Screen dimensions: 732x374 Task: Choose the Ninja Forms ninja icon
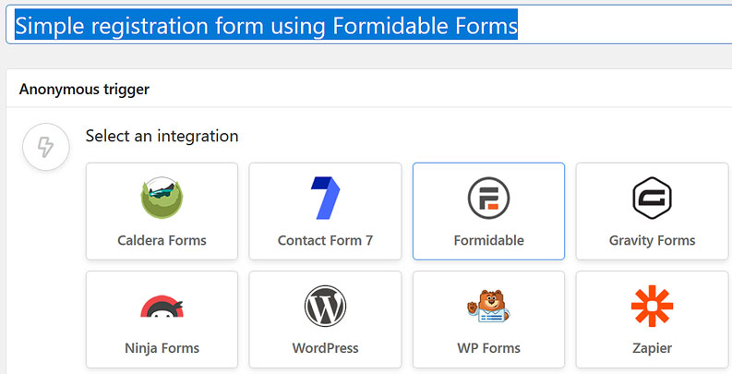click(162, 306)
